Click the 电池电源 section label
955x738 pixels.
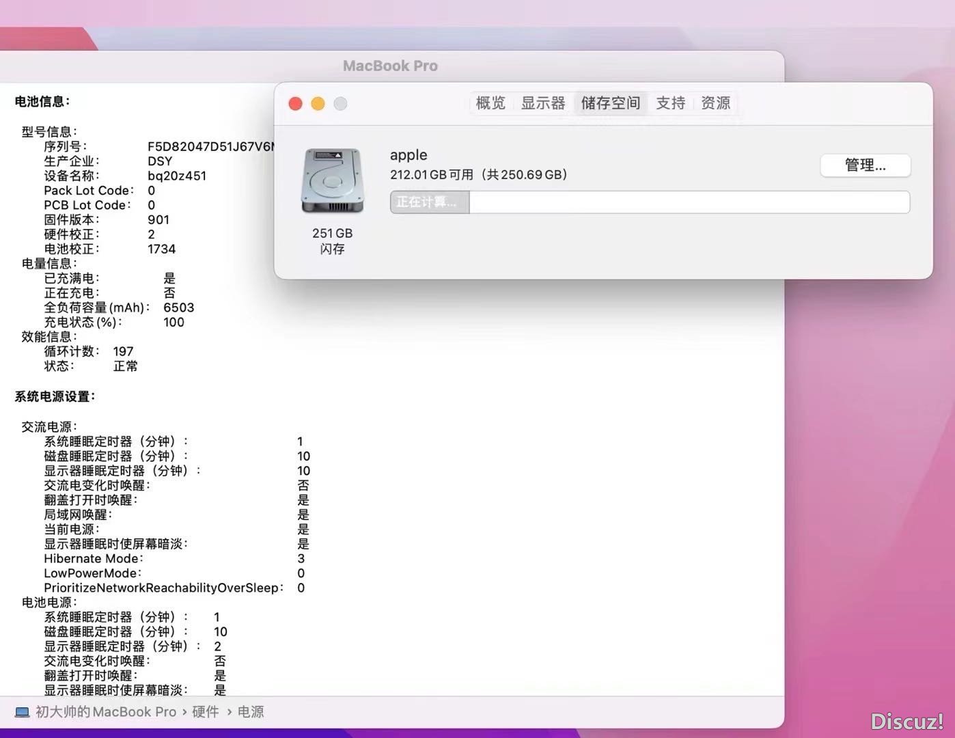pos(49,603)
